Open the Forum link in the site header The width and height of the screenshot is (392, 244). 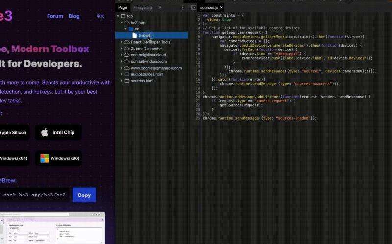tap(55, 16)
